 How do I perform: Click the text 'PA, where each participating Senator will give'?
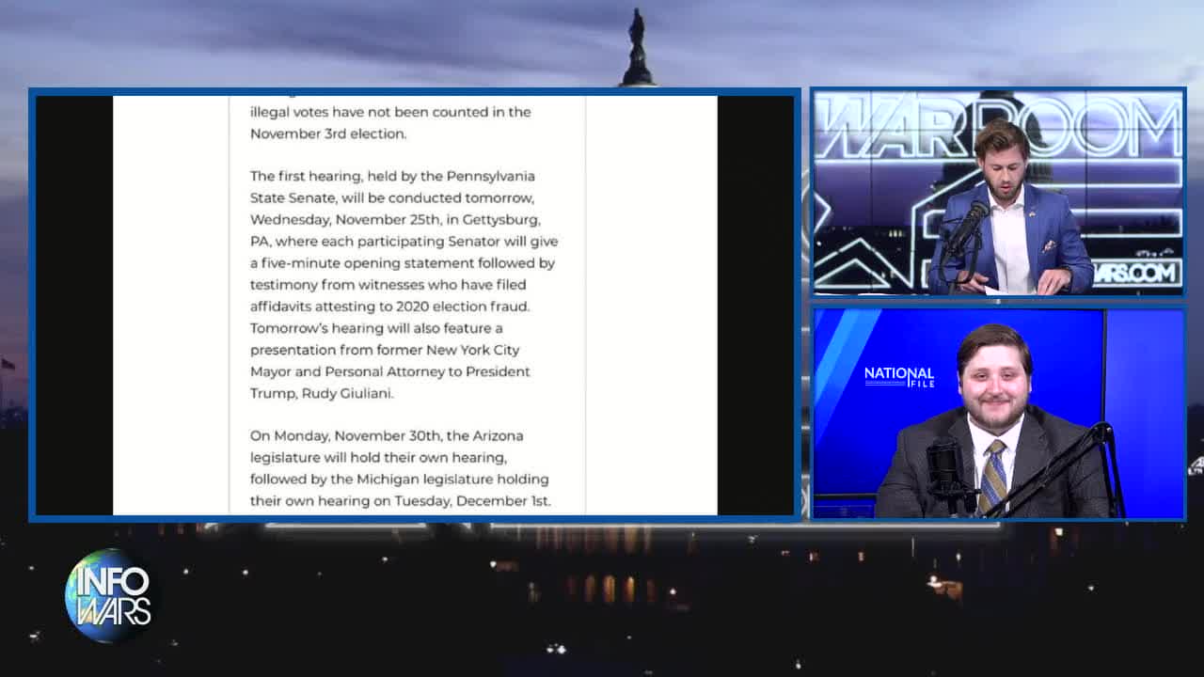[404, 242]
